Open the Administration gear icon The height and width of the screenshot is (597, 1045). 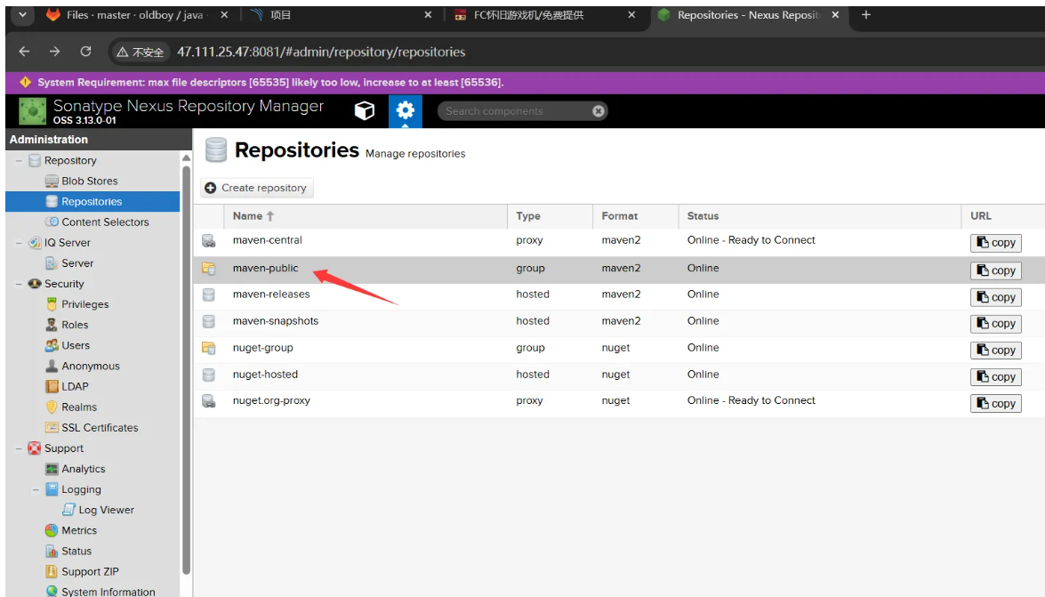(406, 110)
